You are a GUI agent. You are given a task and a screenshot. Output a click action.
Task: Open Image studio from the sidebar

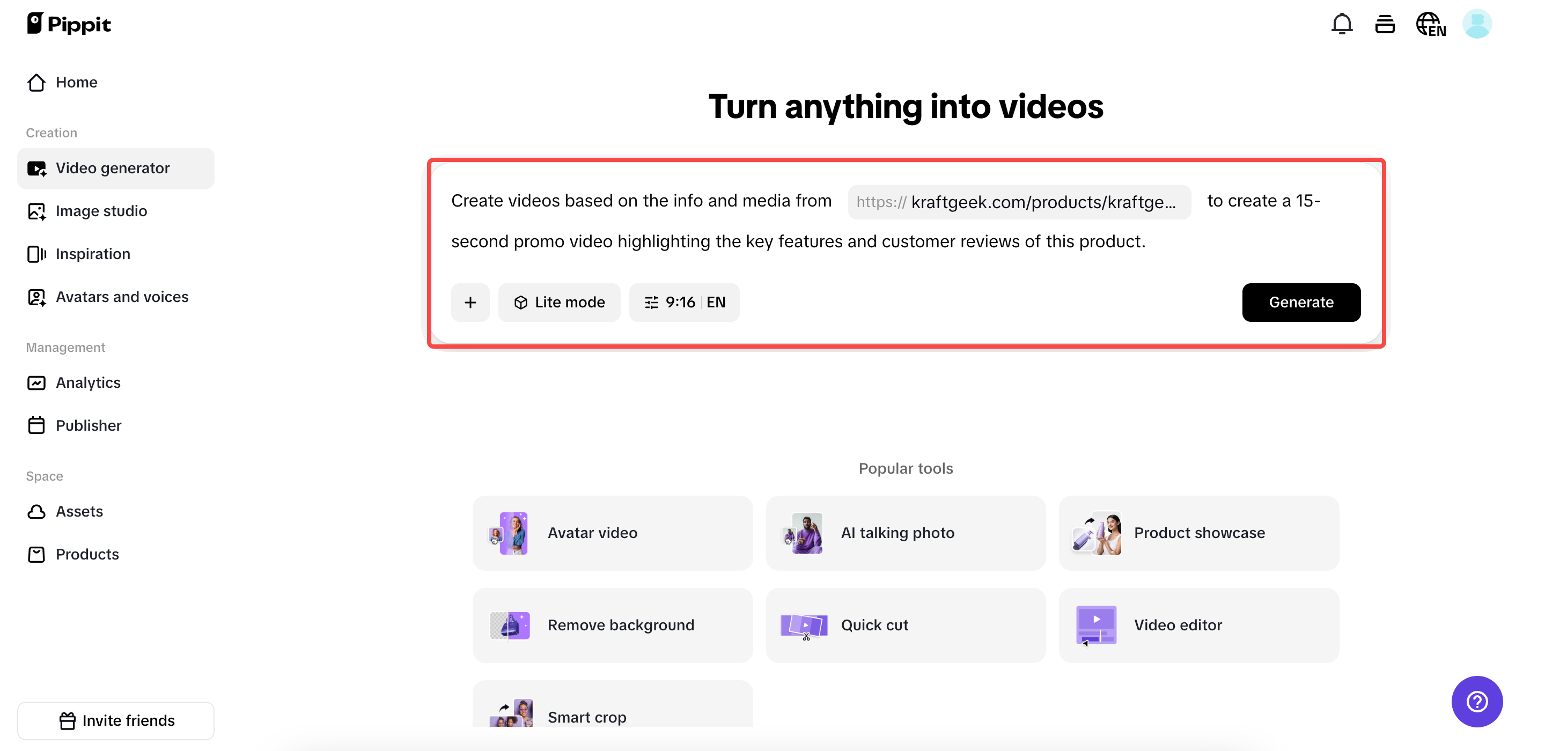[101, 211]
